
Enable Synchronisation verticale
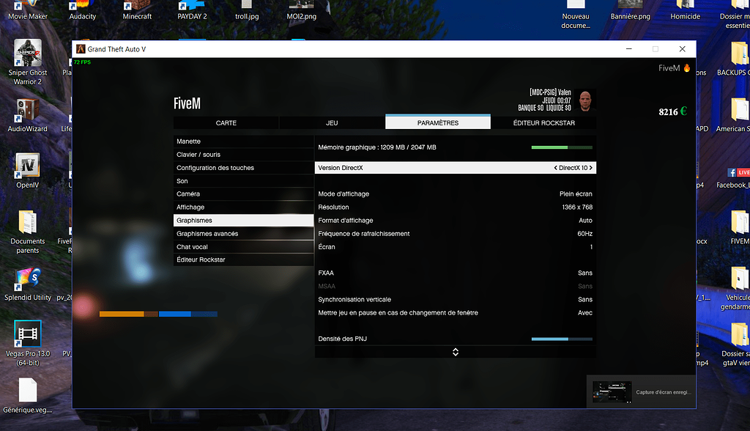[x=456, y=299]
